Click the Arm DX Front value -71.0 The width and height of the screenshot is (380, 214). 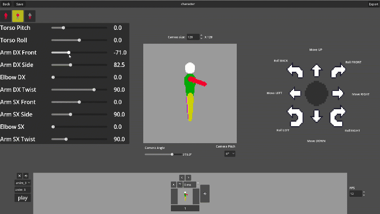120,53
